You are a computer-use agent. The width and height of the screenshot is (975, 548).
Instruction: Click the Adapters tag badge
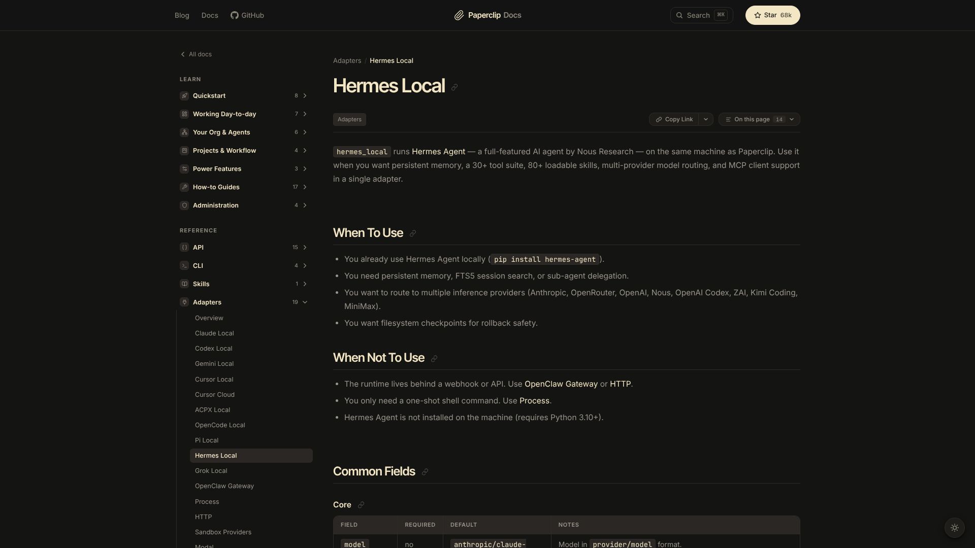(x=349, y=119)
